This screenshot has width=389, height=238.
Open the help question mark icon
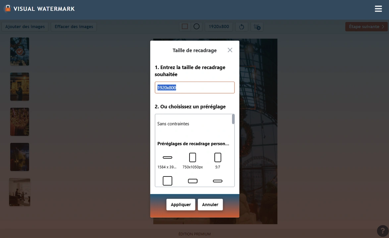pos(382,231)
